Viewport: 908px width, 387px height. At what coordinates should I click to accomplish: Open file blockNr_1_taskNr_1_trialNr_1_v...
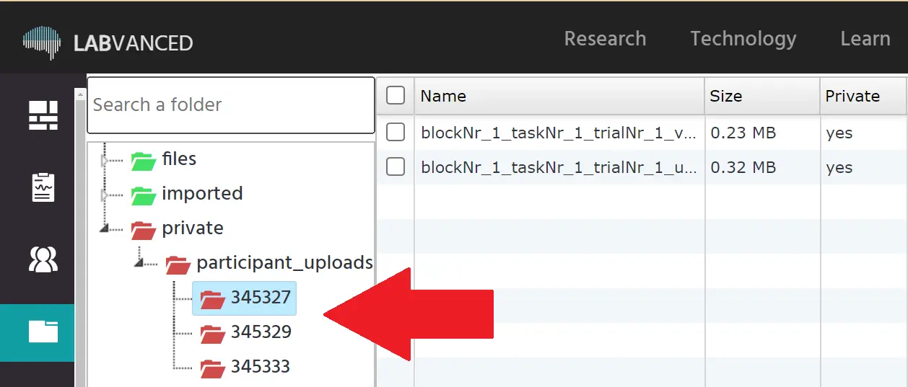pyautogui.click(x=559, y=133)
